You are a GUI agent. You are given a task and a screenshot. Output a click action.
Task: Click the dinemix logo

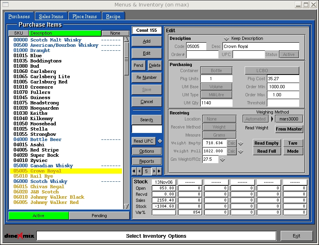(x=19, y=236)
